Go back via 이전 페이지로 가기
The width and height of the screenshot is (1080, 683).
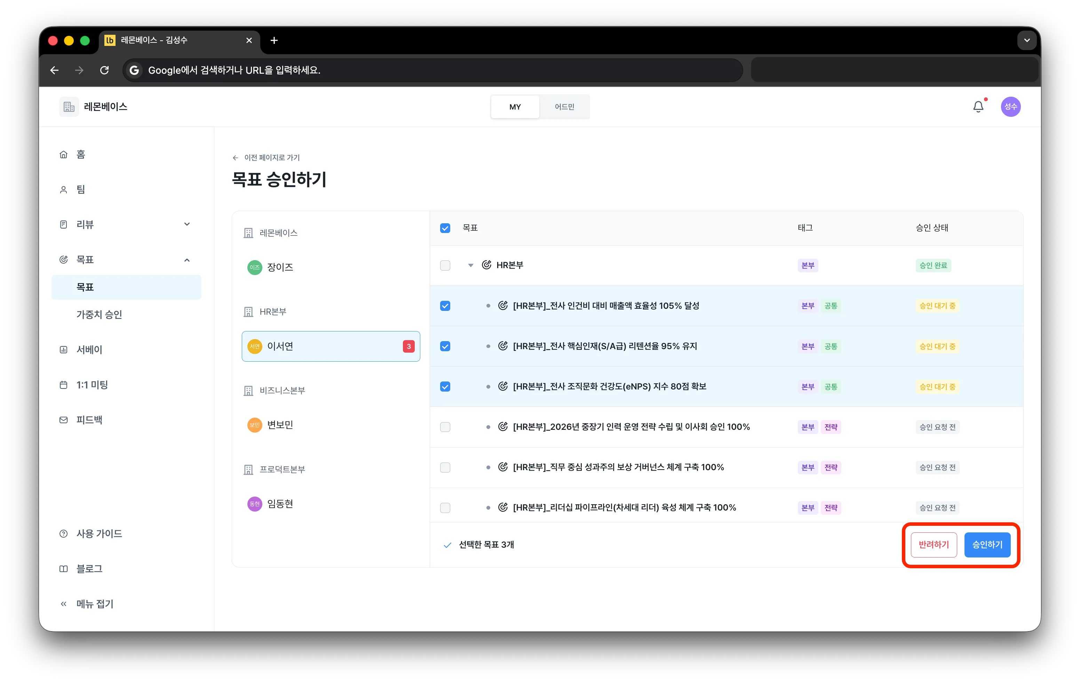266,157
